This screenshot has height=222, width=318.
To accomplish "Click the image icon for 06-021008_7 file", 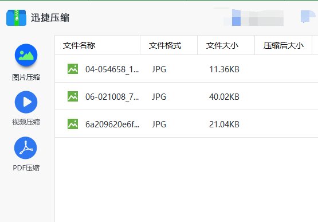I will (73, 96).
